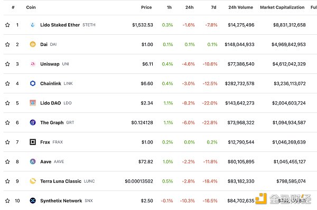Click the Chainlink hexagon logo

tap(33, 83)
